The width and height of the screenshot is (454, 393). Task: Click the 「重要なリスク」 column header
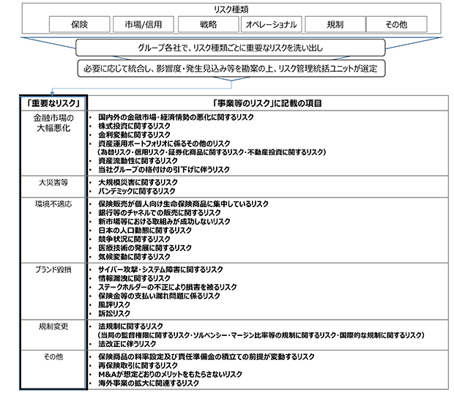click(x=53, y=103)
